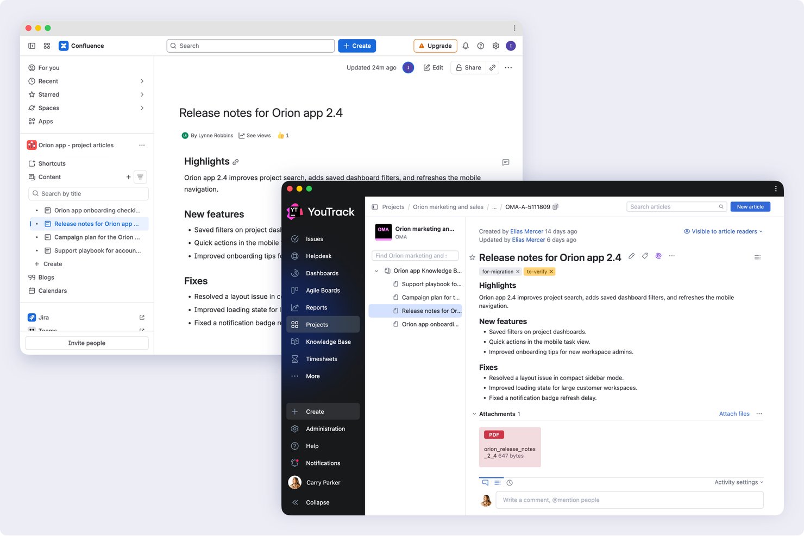
Task: Remove the for-migration tag
Action: click(518, 272)
